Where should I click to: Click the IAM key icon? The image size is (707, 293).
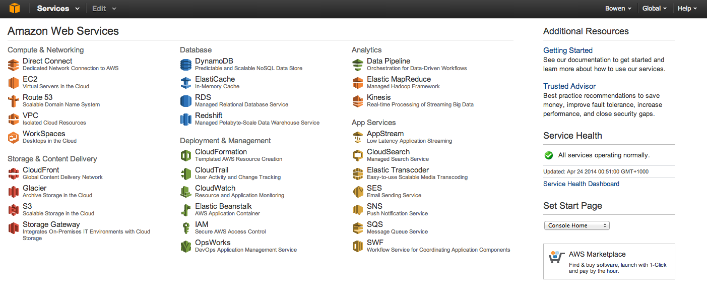click(x=186, y=228)
